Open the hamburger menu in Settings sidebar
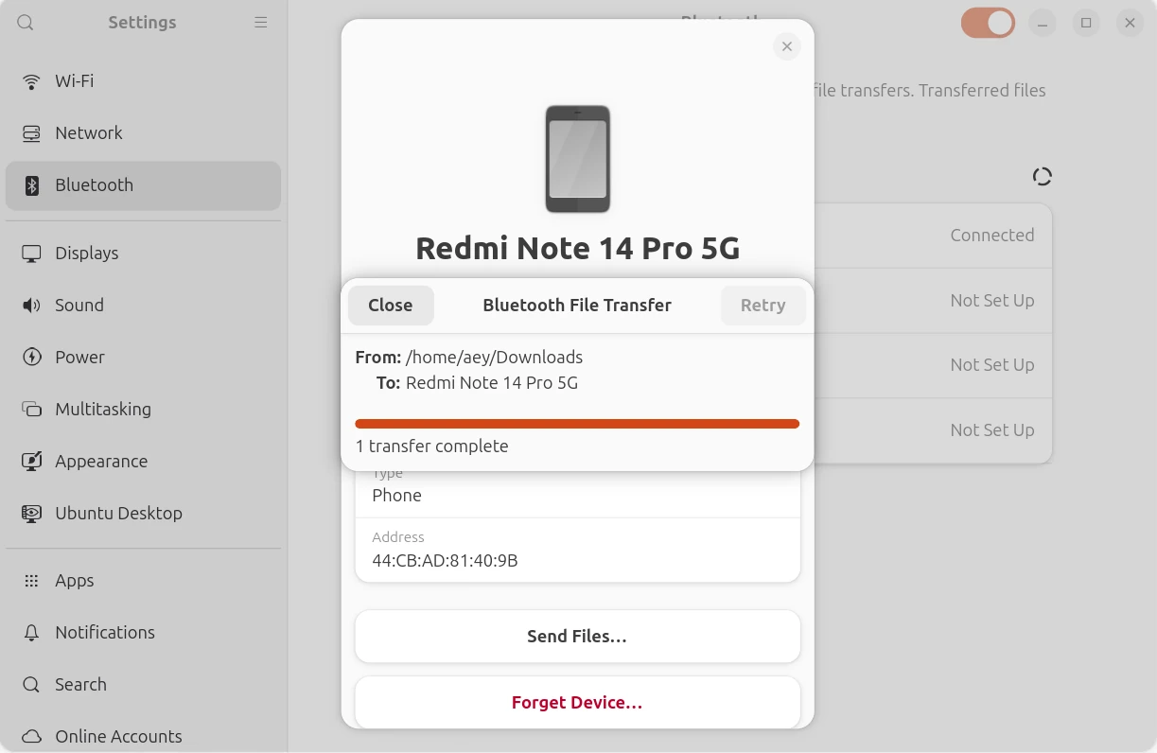This screenshot has height=753, width=1157. click(261, 23)
